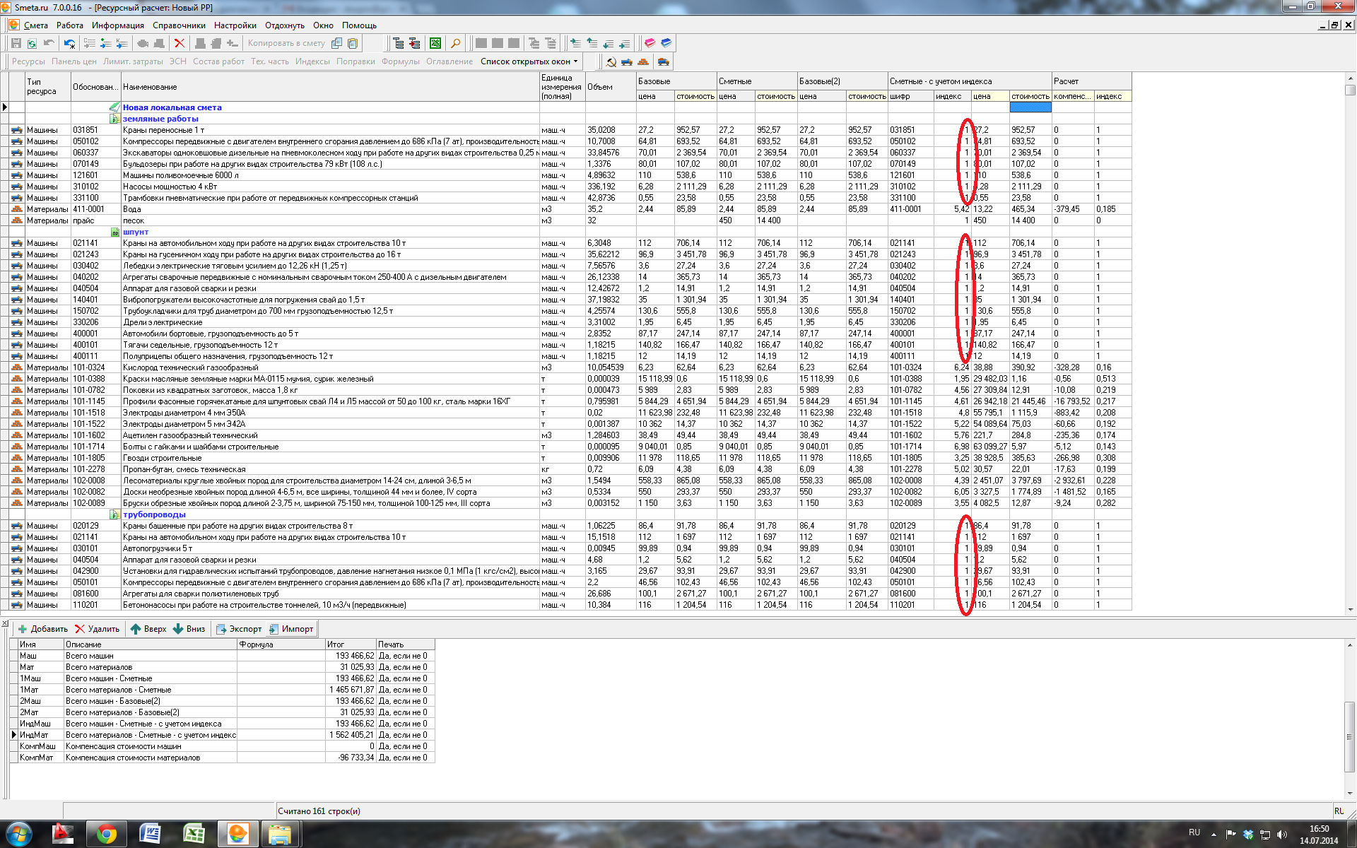The width and height of the screenshot is (1357, 848).
Task: Collapse the шпунт section node
Action: click(114, 232)
